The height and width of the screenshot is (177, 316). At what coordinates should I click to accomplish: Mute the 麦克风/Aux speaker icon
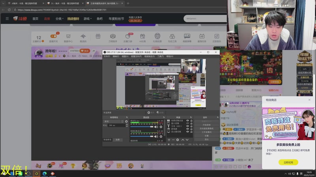point(156,127)
